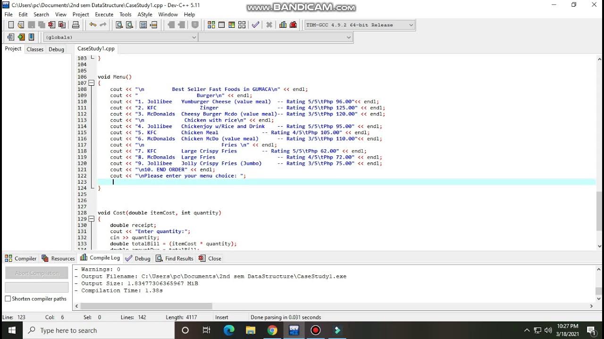Click the Windows Start button
Image resolution: width=604 pixels, height=339 pixels.
coord(11,330)
